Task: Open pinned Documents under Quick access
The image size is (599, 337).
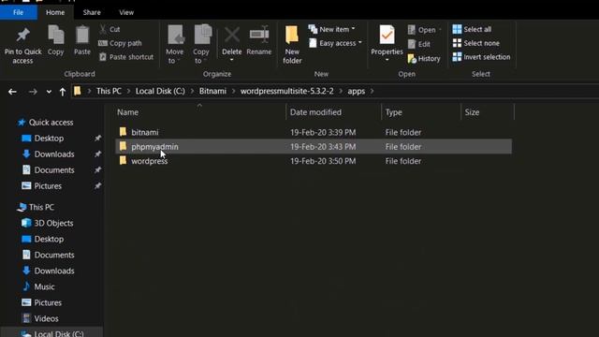Action: click(x=54, y=170)
